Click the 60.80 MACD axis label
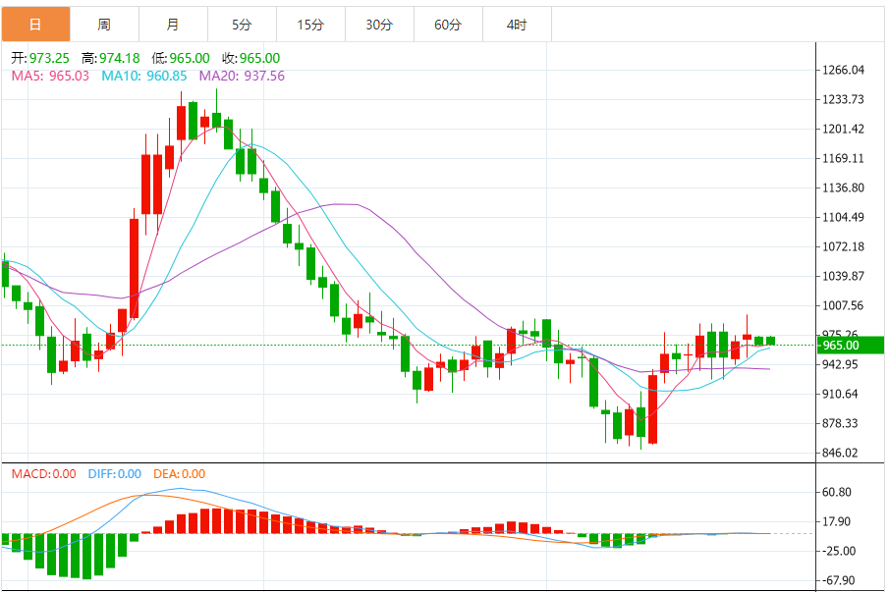 tap(837, 492)
